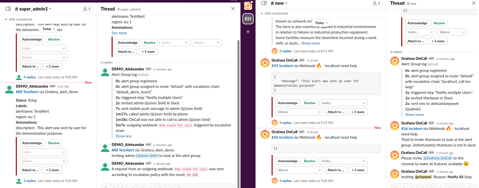This screenshot has width=479, height=188.
Task: Resolve the #35 Incident alert
Action: point(310,103)
